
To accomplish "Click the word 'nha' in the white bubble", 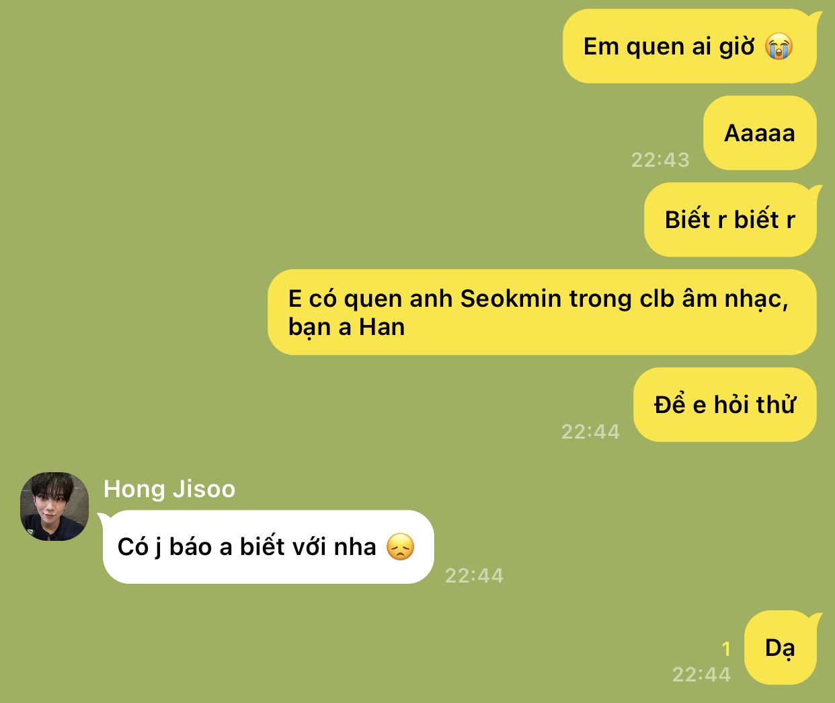I will coord(354,547).
